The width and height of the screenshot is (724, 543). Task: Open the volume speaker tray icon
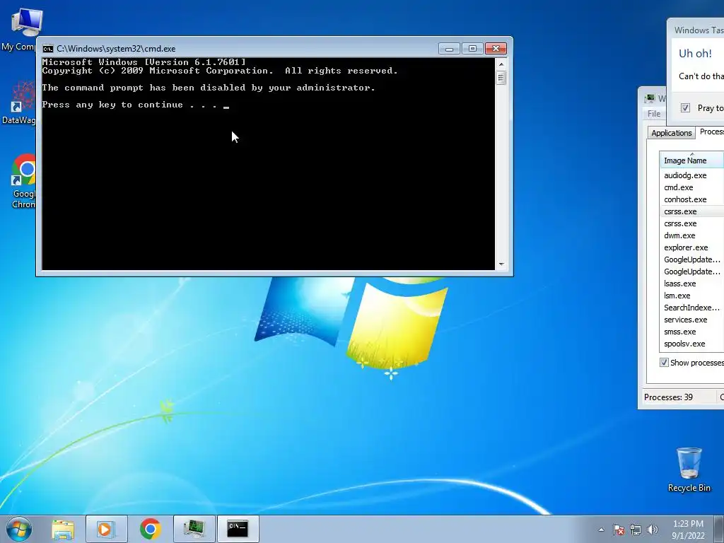coord(653,530)
